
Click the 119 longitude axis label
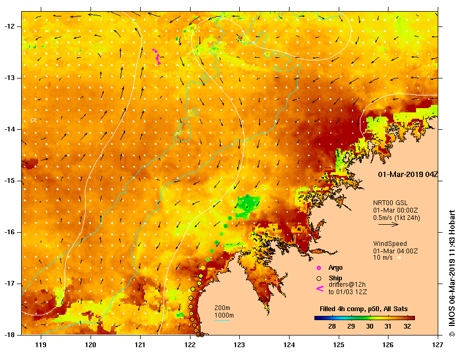coord(41,345)
